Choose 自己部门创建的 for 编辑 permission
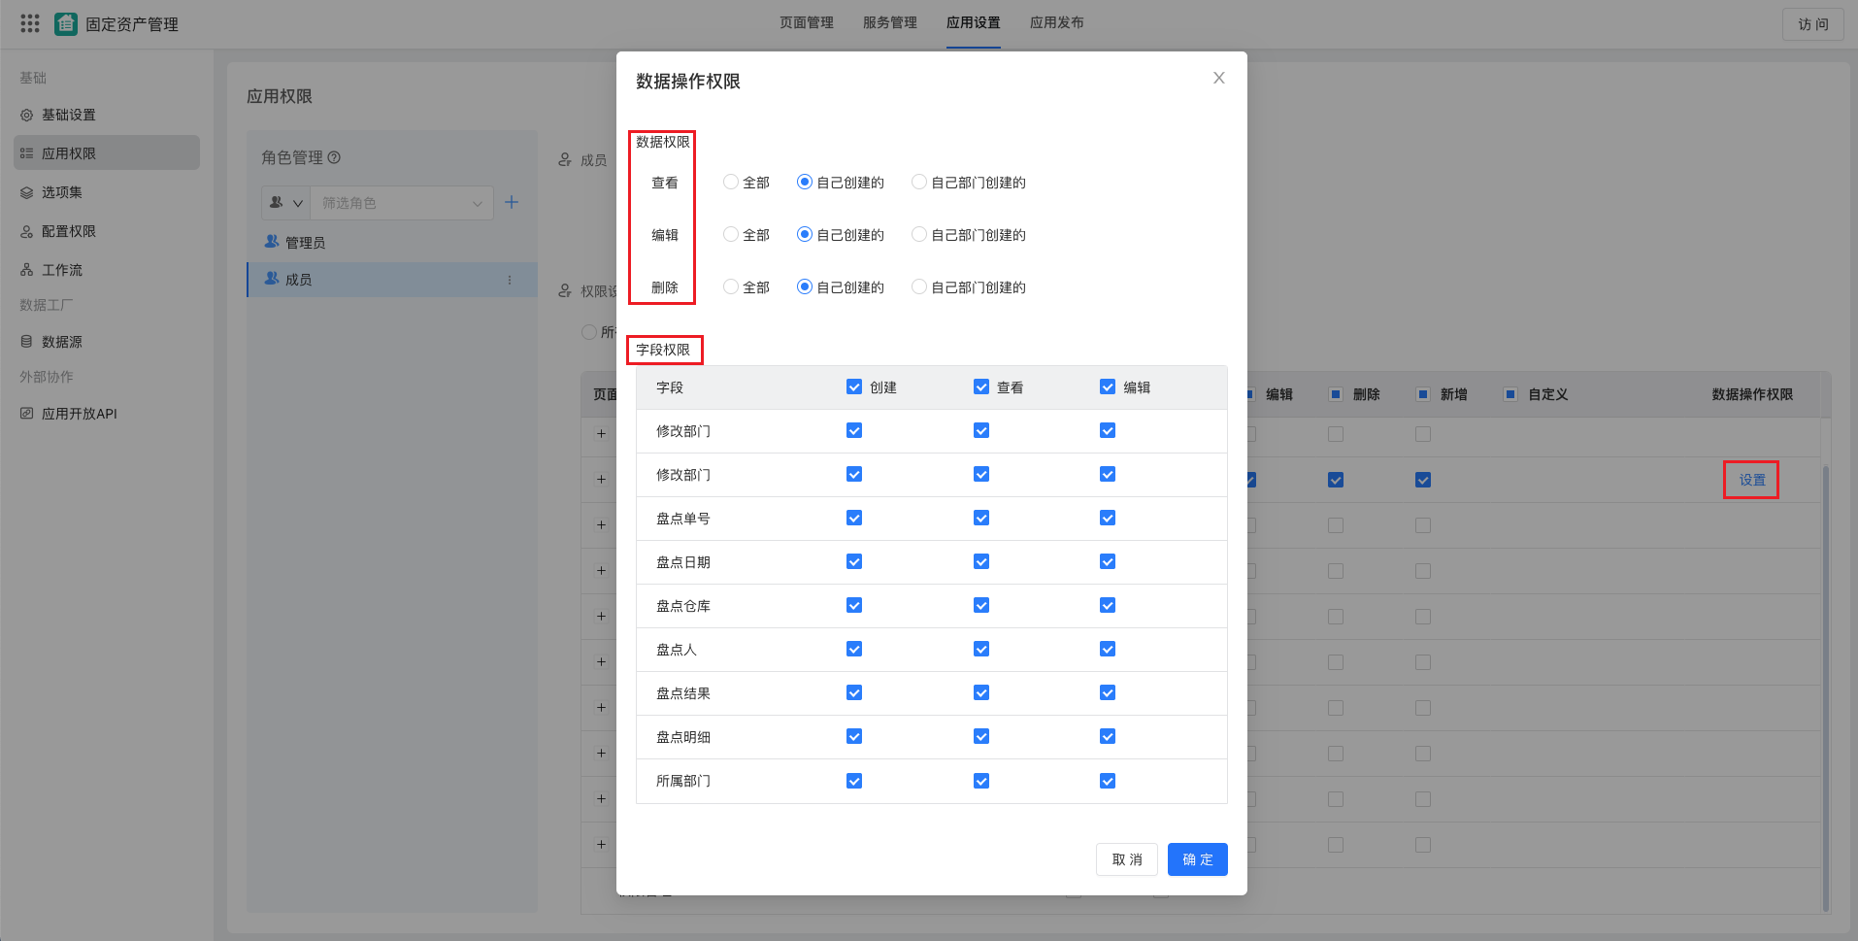Screen dimensions: 1858x941 tap(918, 234)
